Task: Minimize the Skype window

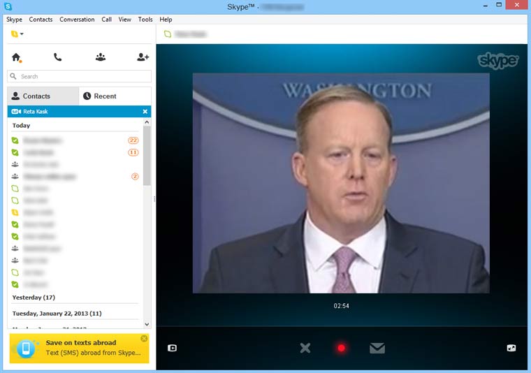Action: coord(486,6)
